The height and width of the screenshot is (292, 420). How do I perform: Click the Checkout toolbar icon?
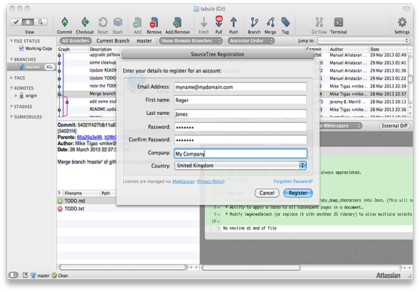[85, 23]
